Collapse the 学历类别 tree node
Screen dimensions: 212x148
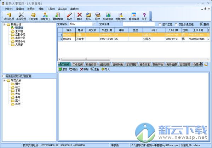point(4,80)
